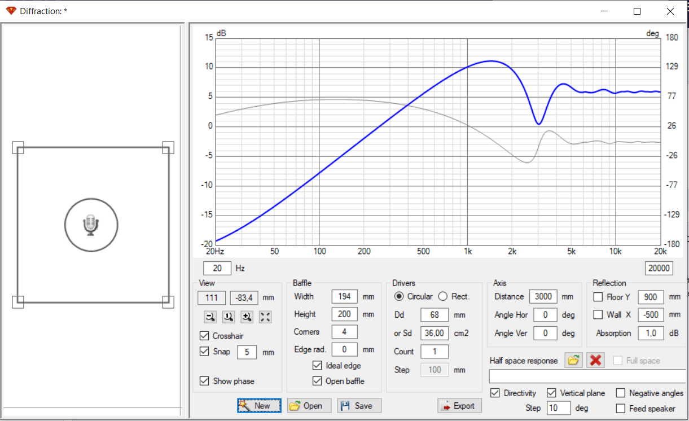This screenshot has width=689, height=421.
Task: Click the half space response path field
Action: [x=587, y=376]
